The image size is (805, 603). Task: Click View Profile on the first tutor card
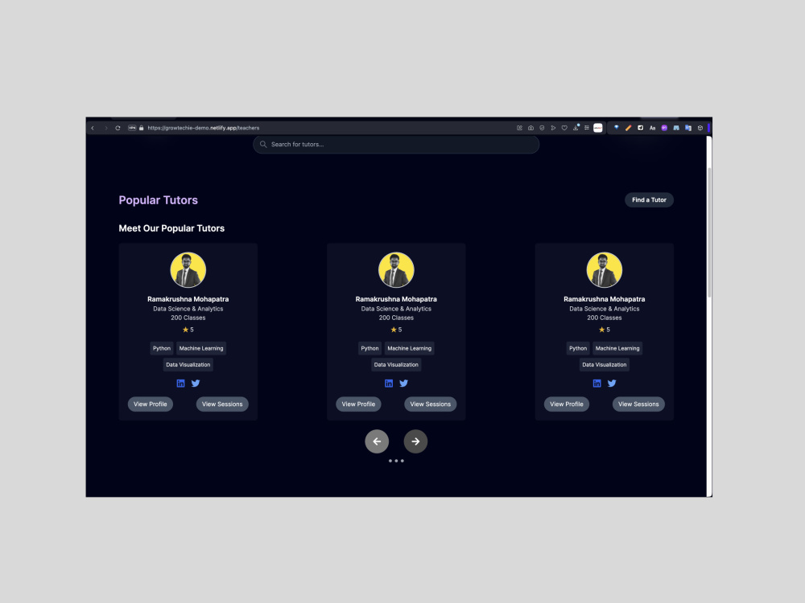(x=151, y=404)
